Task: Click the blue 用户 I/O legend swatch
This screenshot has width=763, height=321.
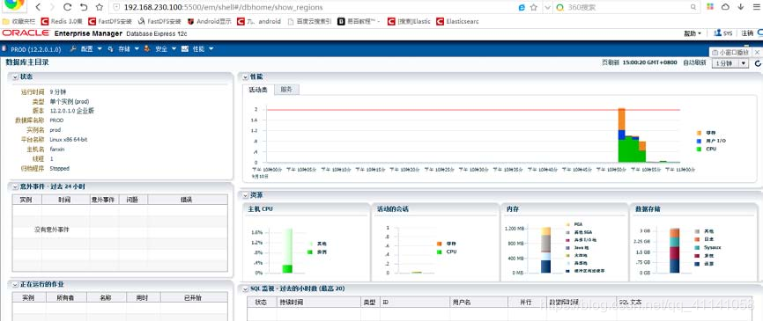Action: click(700, 141)
